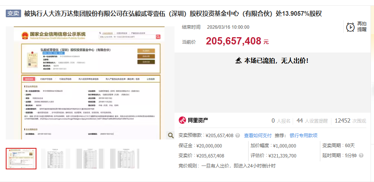Click the 评估价 ¥321,339,700 value

coord(282,156)
